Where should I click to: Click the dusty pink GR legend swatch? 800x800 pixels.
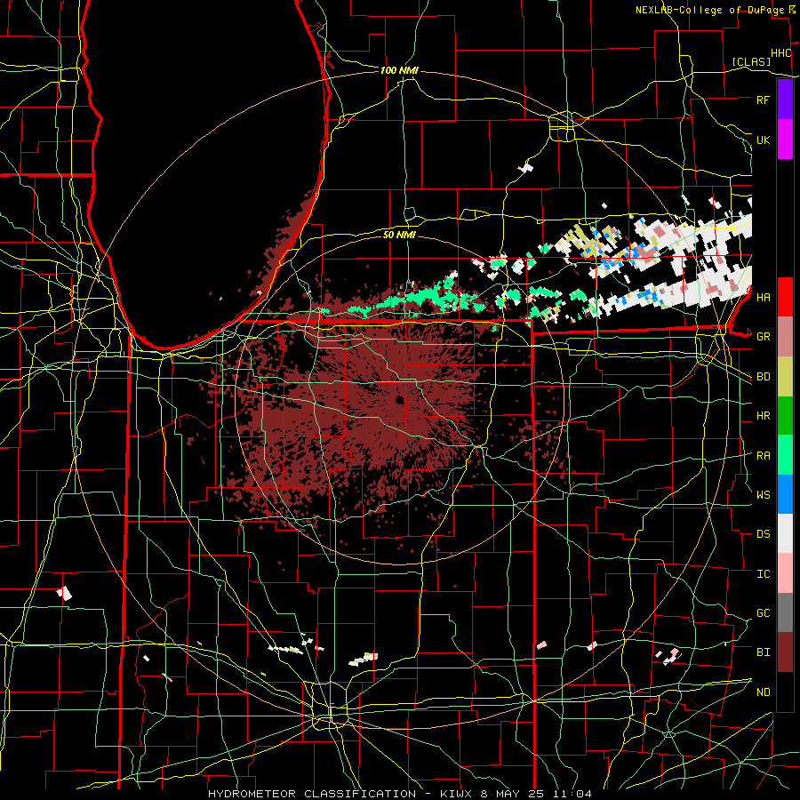[x=785, y=337]
